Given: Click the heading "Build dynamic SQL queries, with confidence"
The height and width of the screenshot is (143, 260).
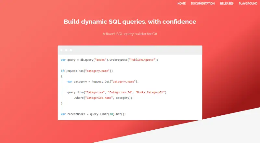Looking at the screenshot, I should pos(130,22).
